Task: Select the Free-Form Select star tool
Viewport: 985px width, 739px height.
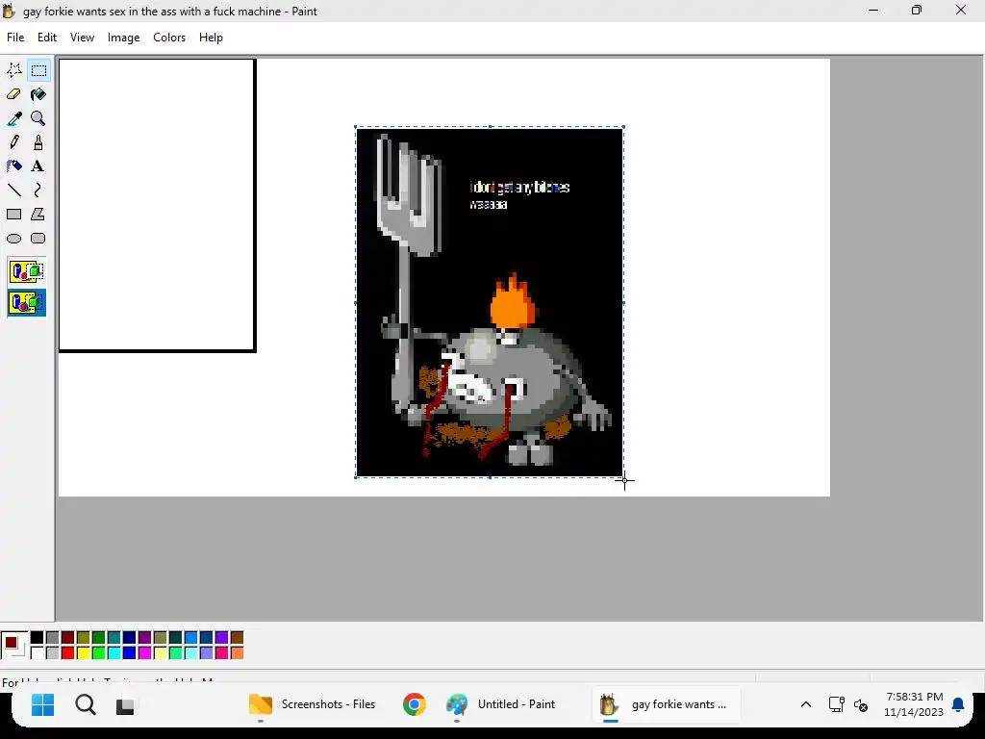Action: (x=14, y=70)
